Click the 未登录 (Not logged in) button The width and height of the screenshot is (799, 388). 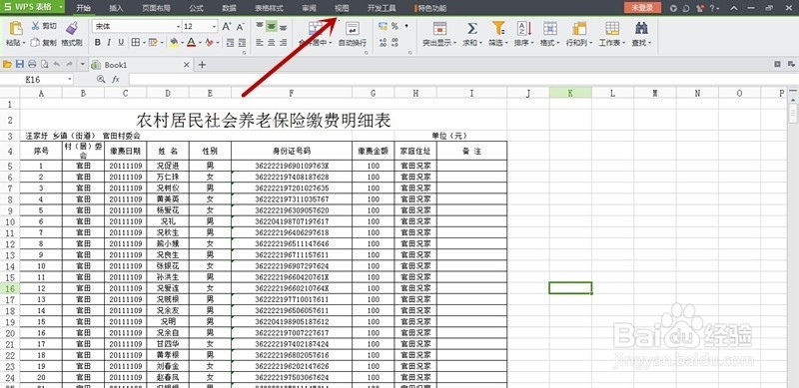pos(642,8)
